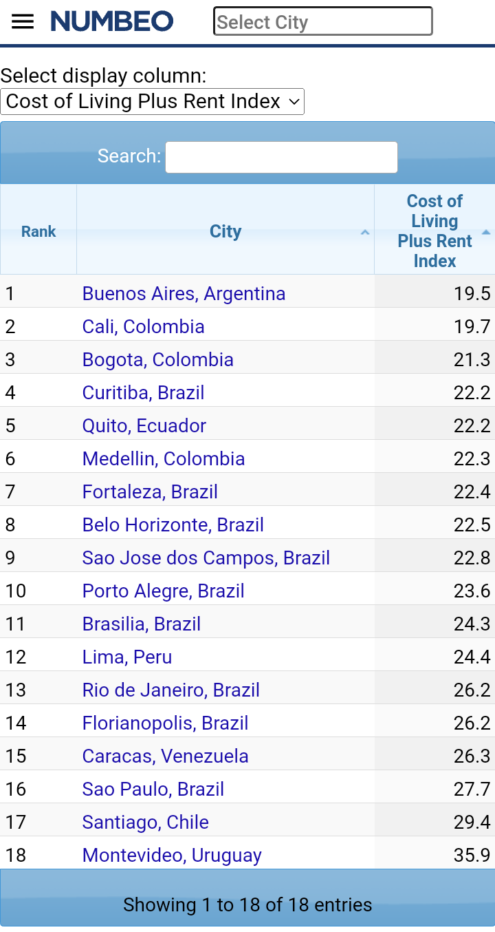Click the Numbeo logo
The width and height of the screenshot is (495, 932).
(x=112, y=21)
